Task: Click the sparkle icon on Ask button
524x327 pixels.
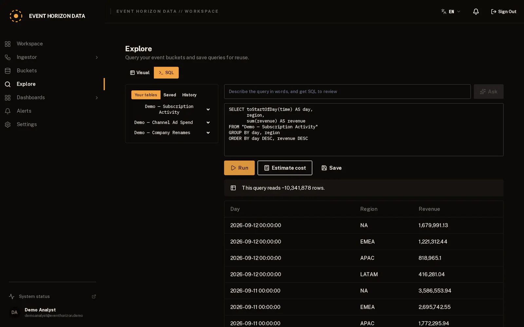Action: [483, 92]
